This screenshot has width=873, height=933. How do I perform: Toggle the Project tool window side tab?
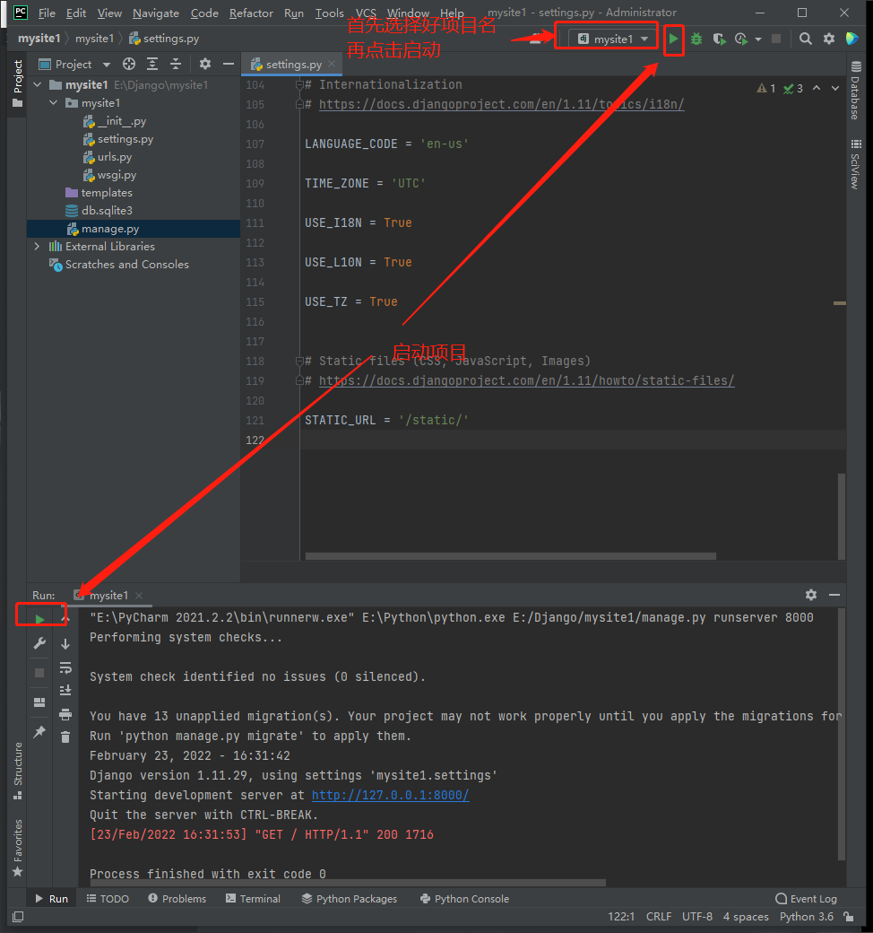[18, 83]
